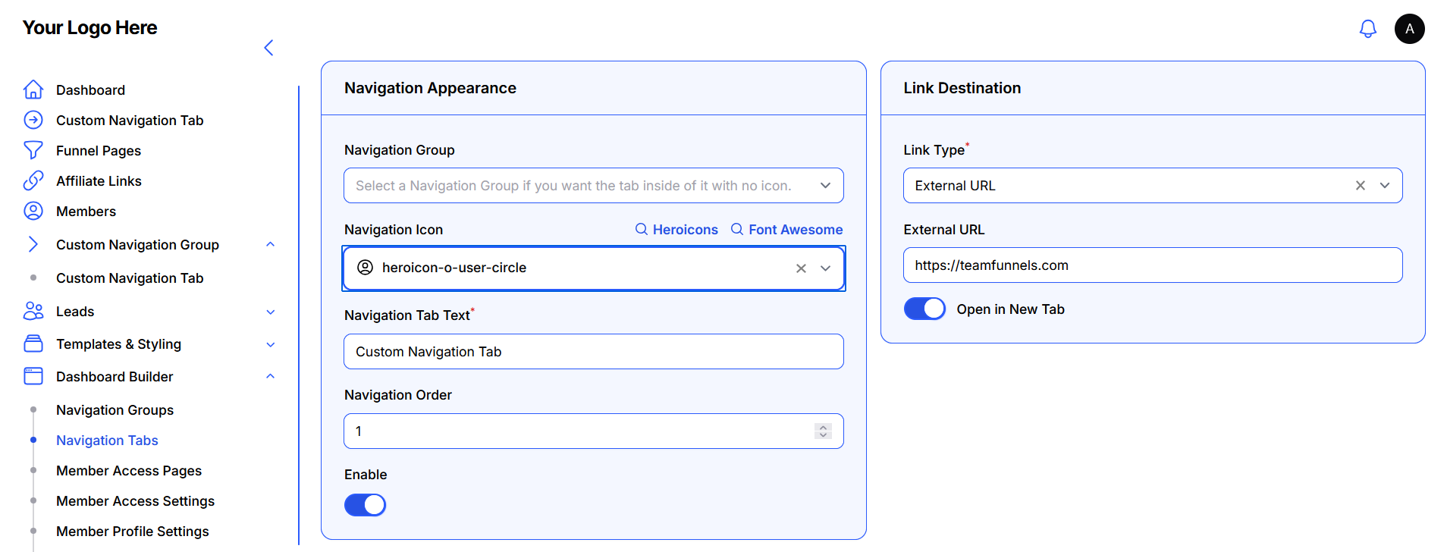Clear the External URL link type selection
Viewport: 1447px width, 552px height.
(x=1360, y=186)
